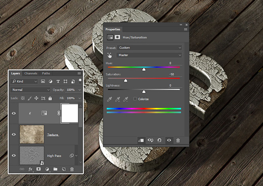
Task: Delete layer with Layers panel trash
Action: pyautogui.click(x=72, y=169)
